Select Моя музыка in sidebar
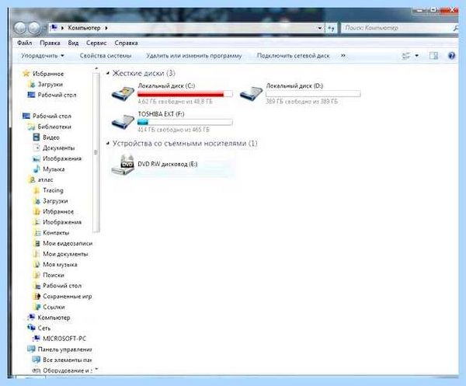The width and height of the screenshot is (466, 386). [x=60, y=265]
